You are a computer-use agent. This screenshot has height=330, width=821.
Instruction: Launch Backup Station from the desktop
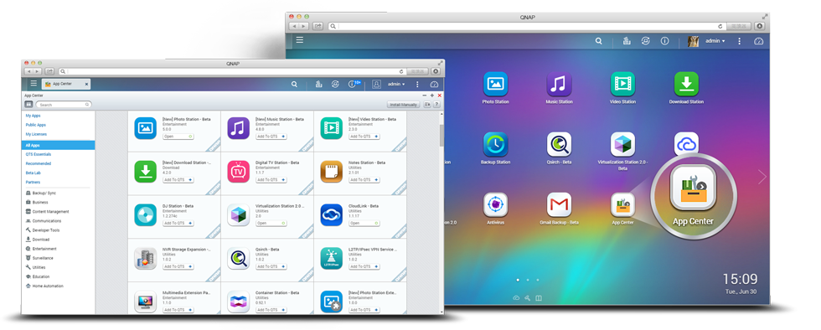(495, 145)
